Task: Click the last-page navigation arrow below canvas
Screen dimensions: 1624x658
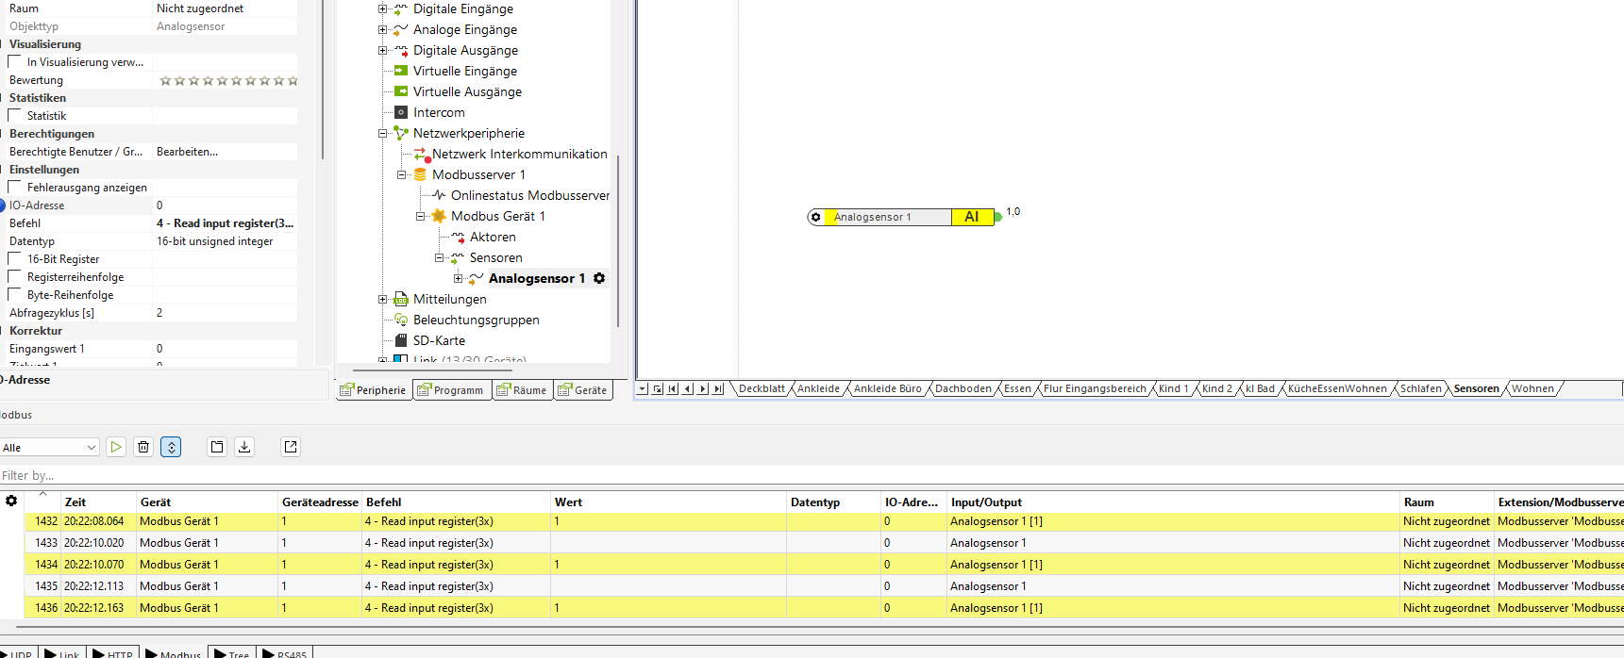Action: coord(718,388)
